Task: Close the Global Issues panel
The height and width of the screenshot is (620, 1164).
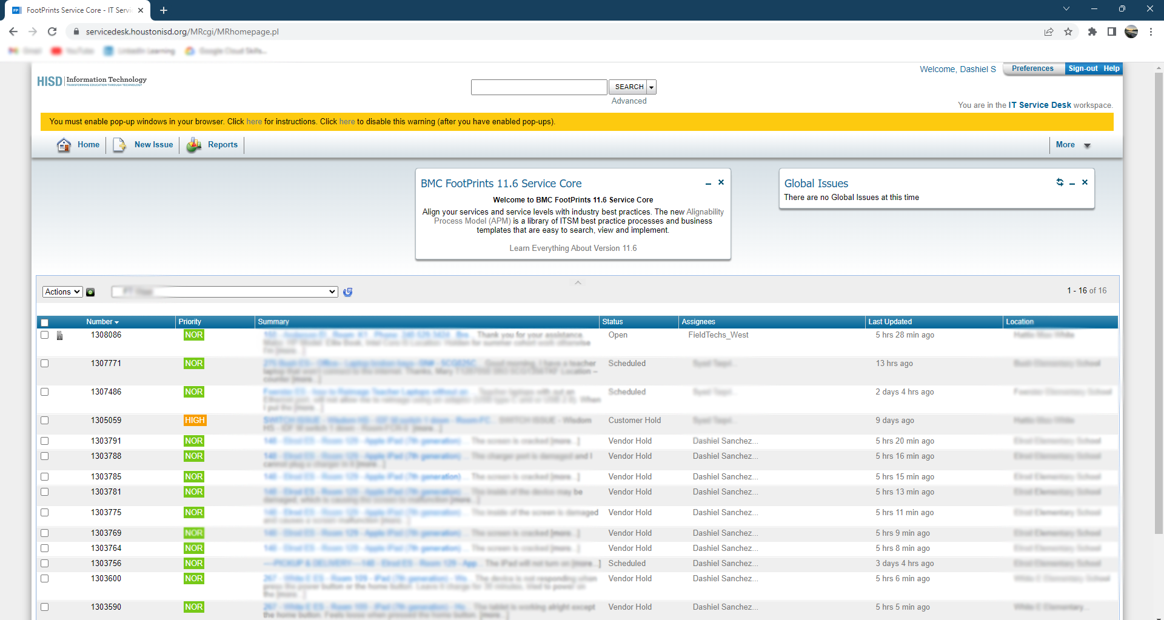Action: point(1085,182)
